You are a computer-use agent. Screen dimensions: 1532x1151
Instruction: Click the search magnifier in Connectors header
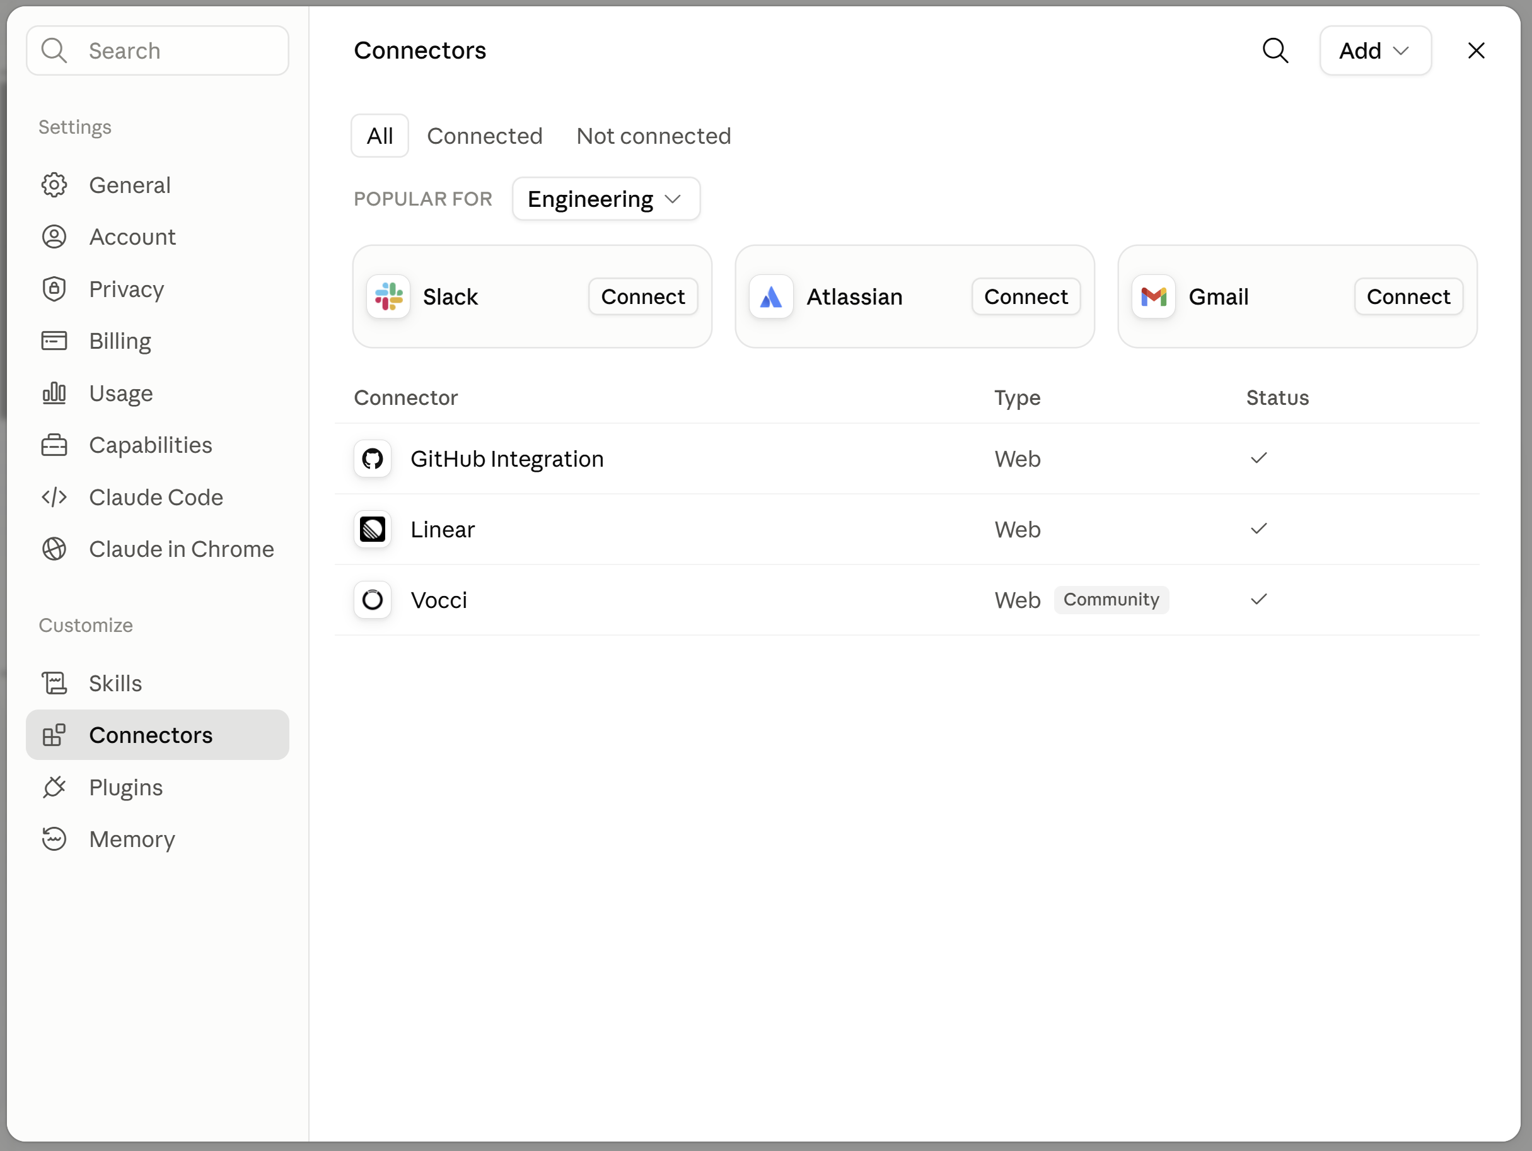point(1275,50)
